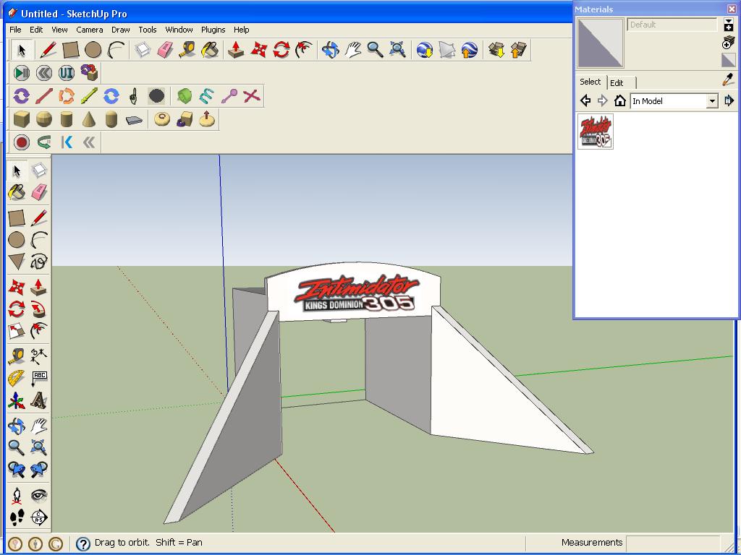This screenshot has height=555, width=741.
Task: Click the Measurements input box
Action: point(673,543)
